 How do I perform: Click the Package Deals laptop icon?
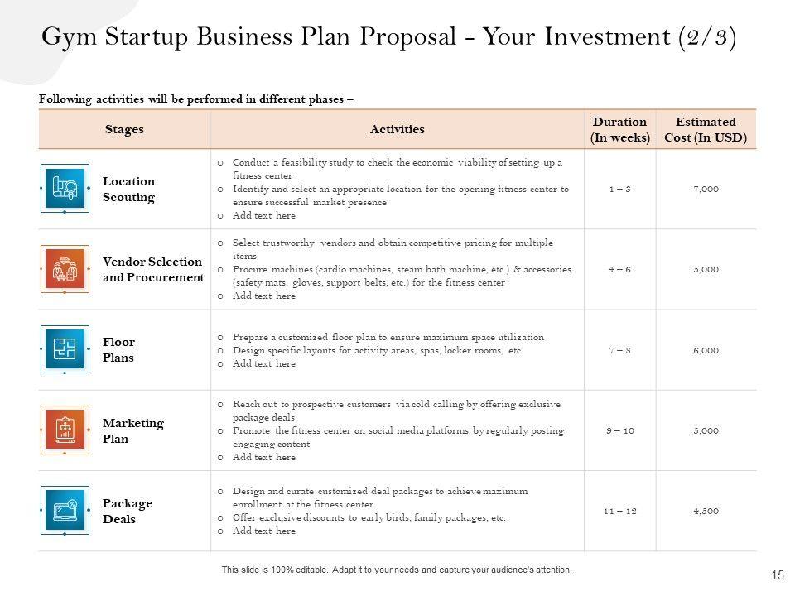click(65, 511)
